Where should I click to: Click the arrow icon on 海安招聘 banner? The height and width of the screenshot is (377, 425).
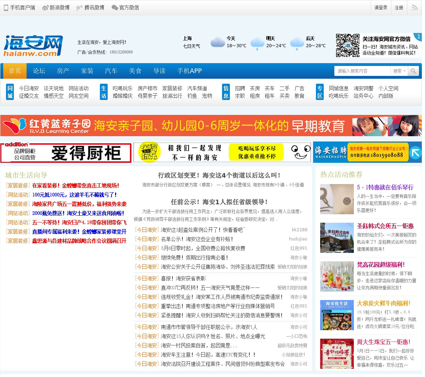tap(415, 153)
